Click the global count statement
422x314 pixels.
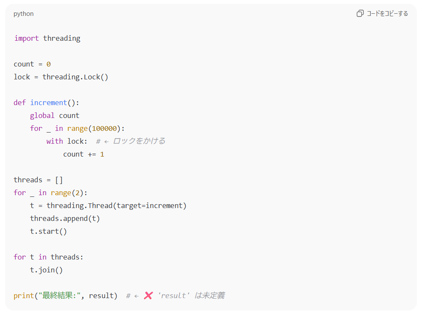[54, 115]
